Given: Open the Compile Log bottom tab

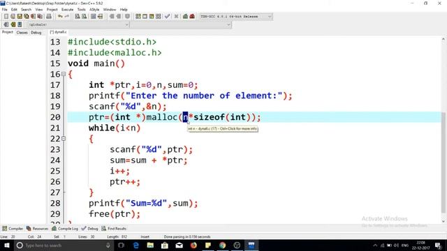Looking at the screenshot, I should (x=65, y=229).
